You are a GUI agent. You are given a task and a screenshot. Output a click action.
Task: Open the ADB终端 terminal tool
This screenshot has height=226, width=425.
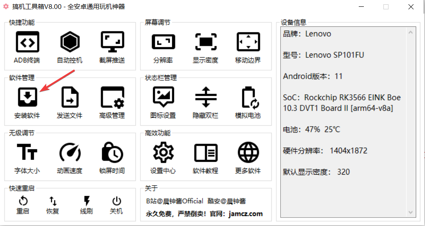coord(27,47)
